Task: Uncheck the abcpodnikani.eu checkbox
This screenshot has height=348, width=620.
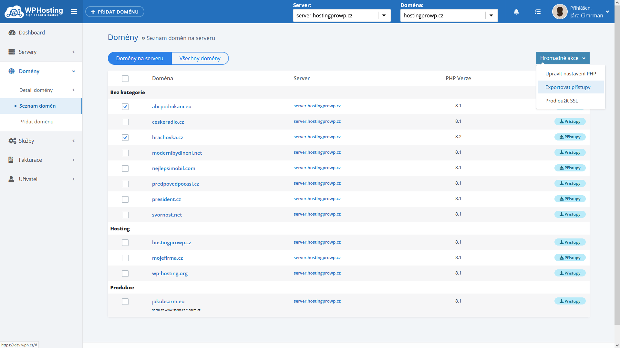Action: point(125,107)
